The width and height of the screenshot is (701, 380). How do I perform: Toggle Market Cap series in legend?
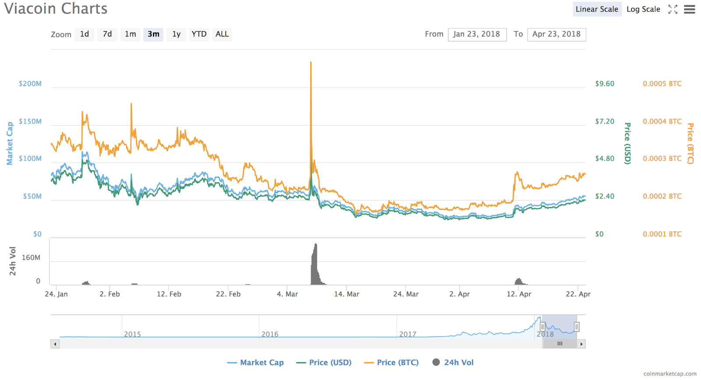click(255, 363)
